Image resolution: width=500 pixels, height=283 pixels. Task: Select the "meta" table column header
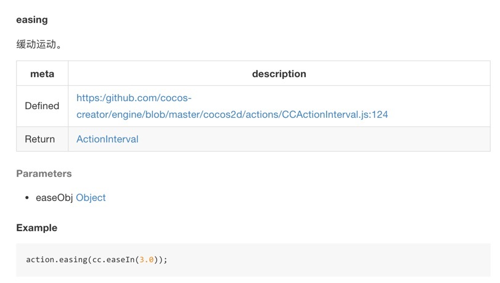point(42,74)
